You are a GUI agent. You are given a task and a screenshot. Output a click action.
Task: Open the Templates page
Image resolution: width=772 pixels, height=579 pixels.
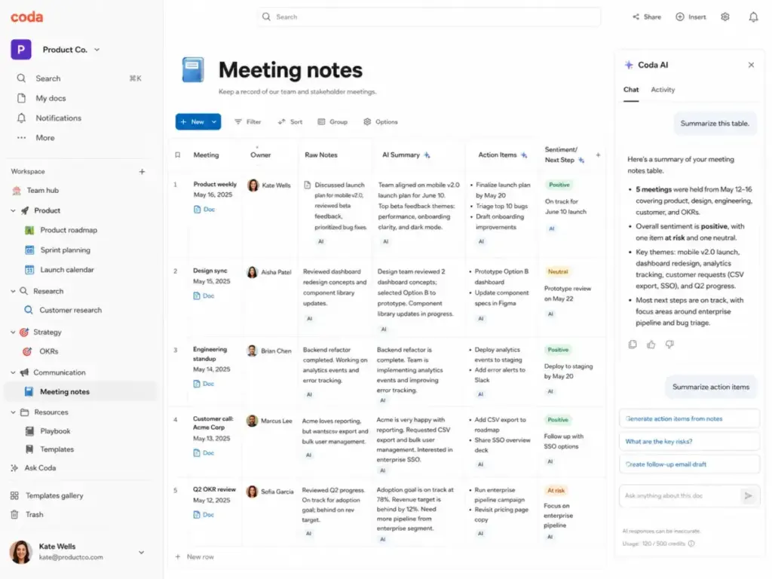click(x=57, y=449)
